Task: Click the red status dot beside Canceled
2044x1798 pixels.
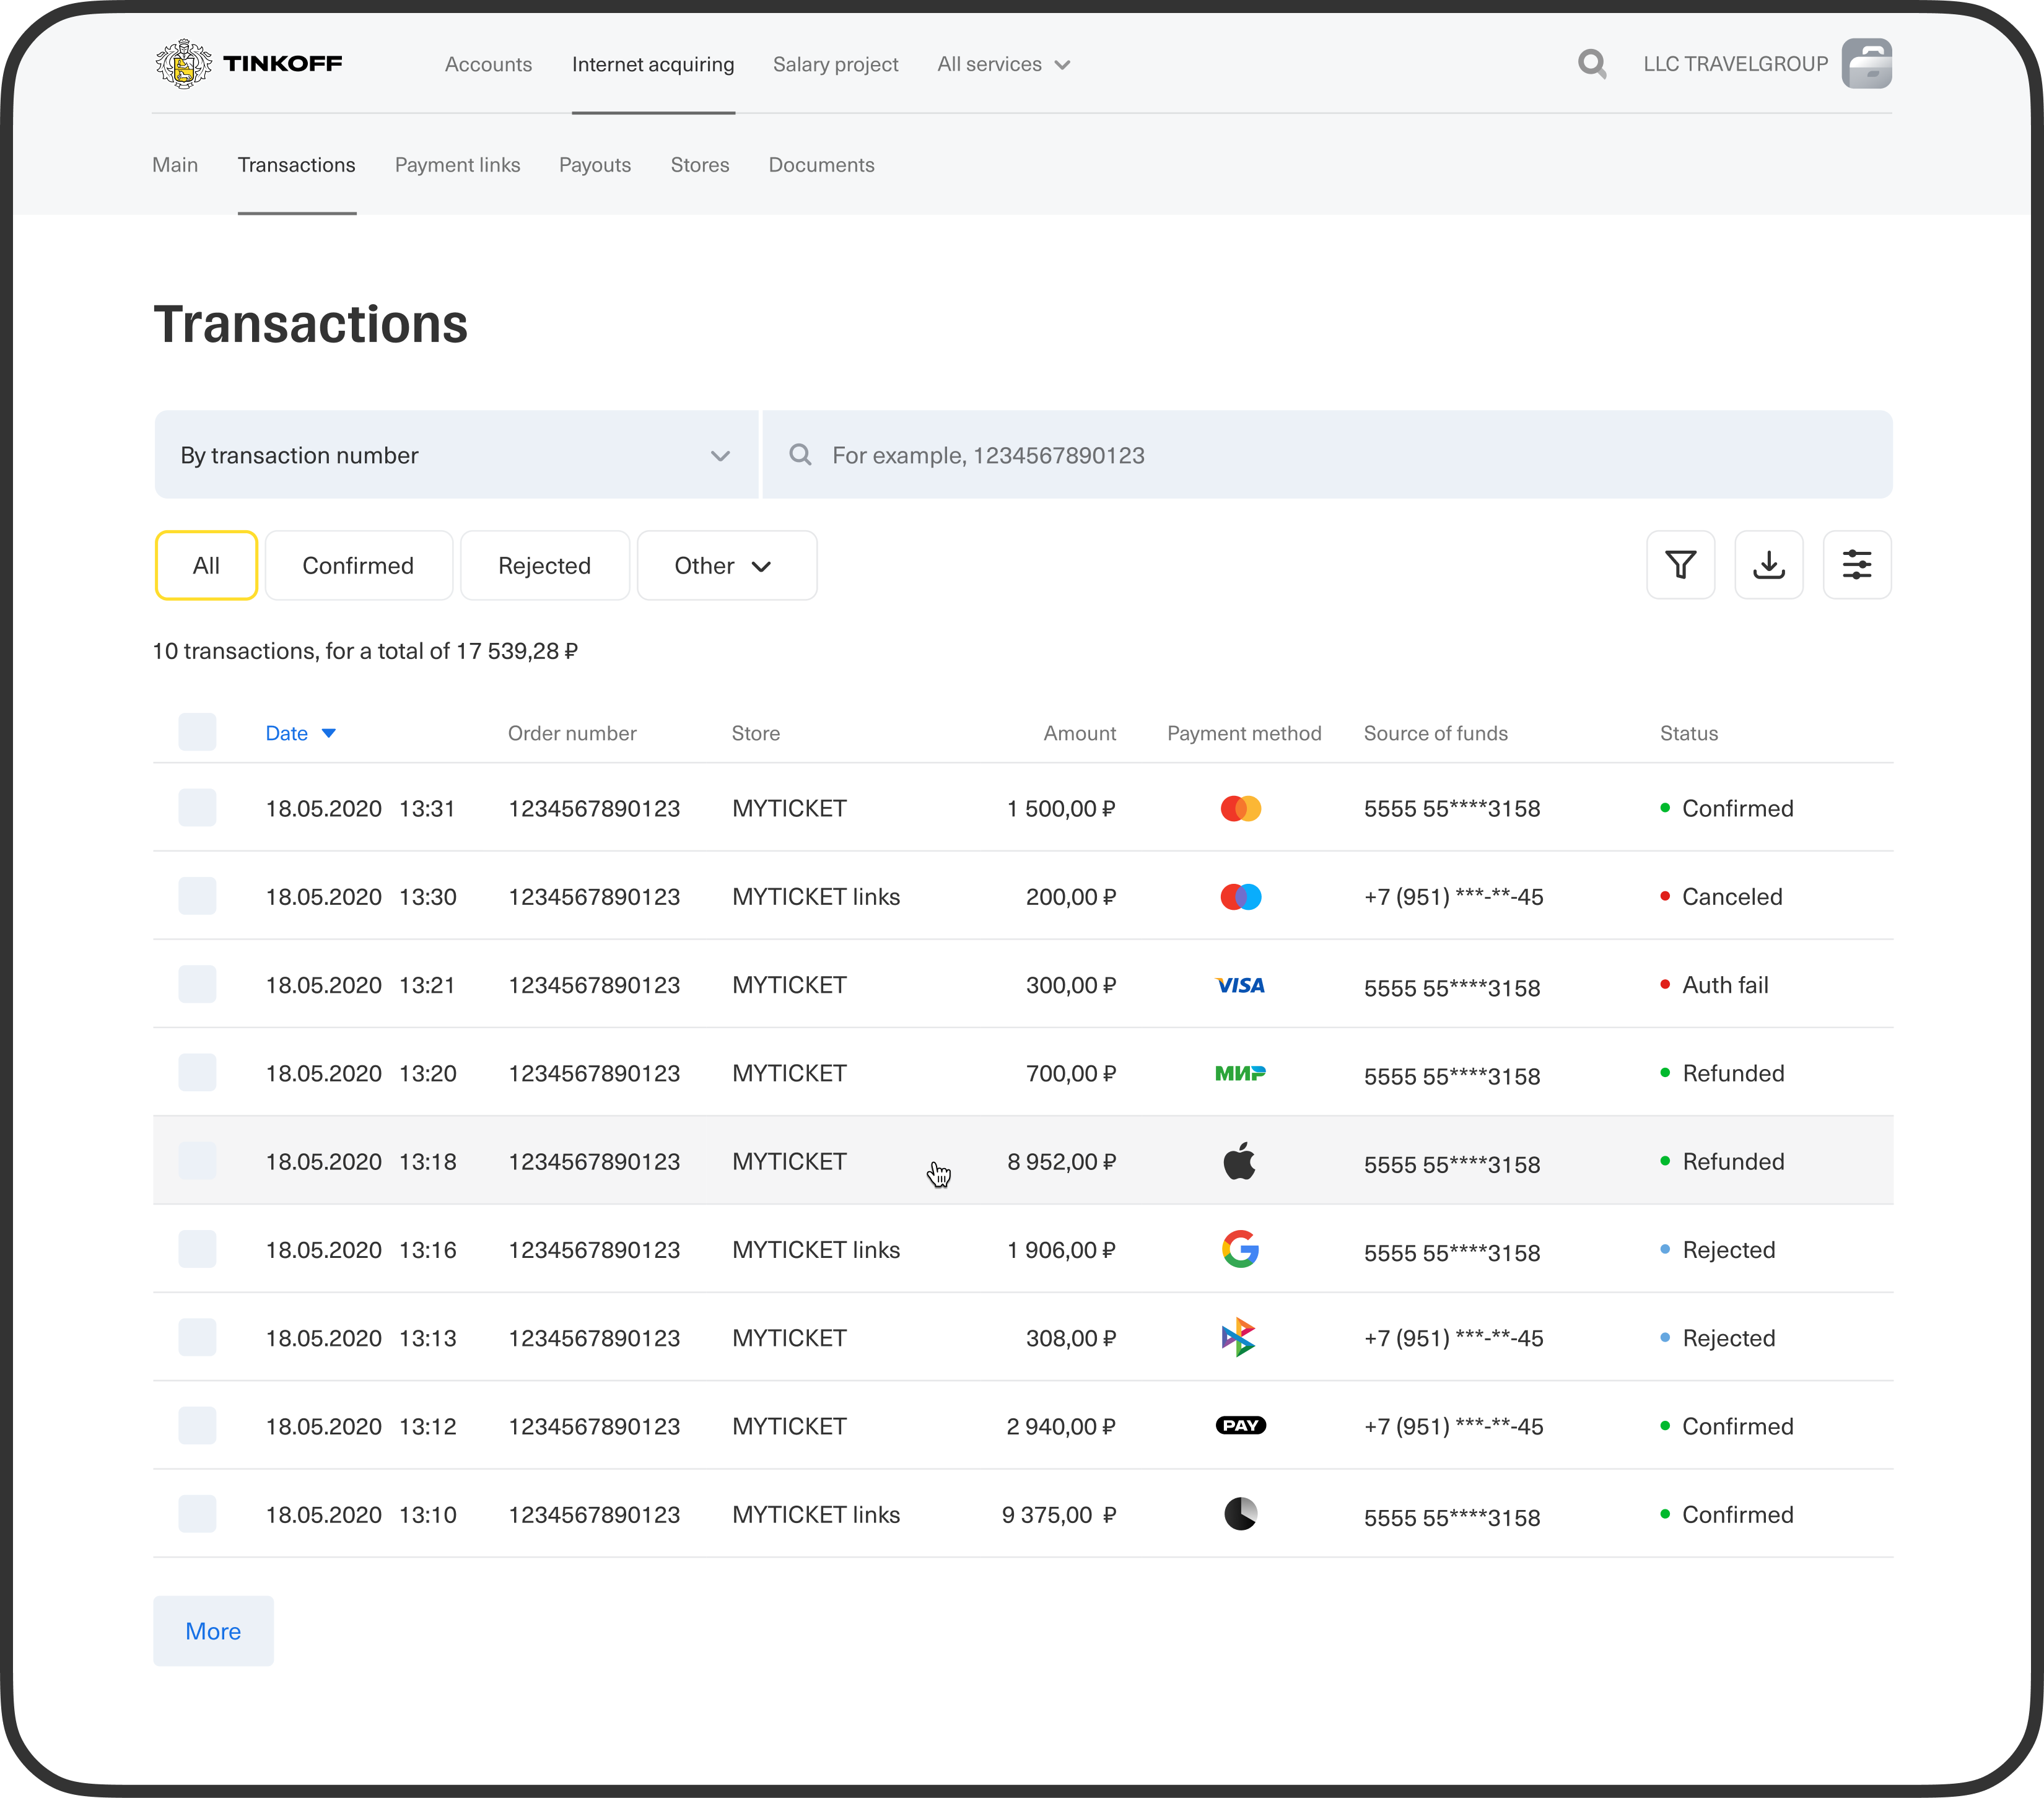Action: 1665,896
